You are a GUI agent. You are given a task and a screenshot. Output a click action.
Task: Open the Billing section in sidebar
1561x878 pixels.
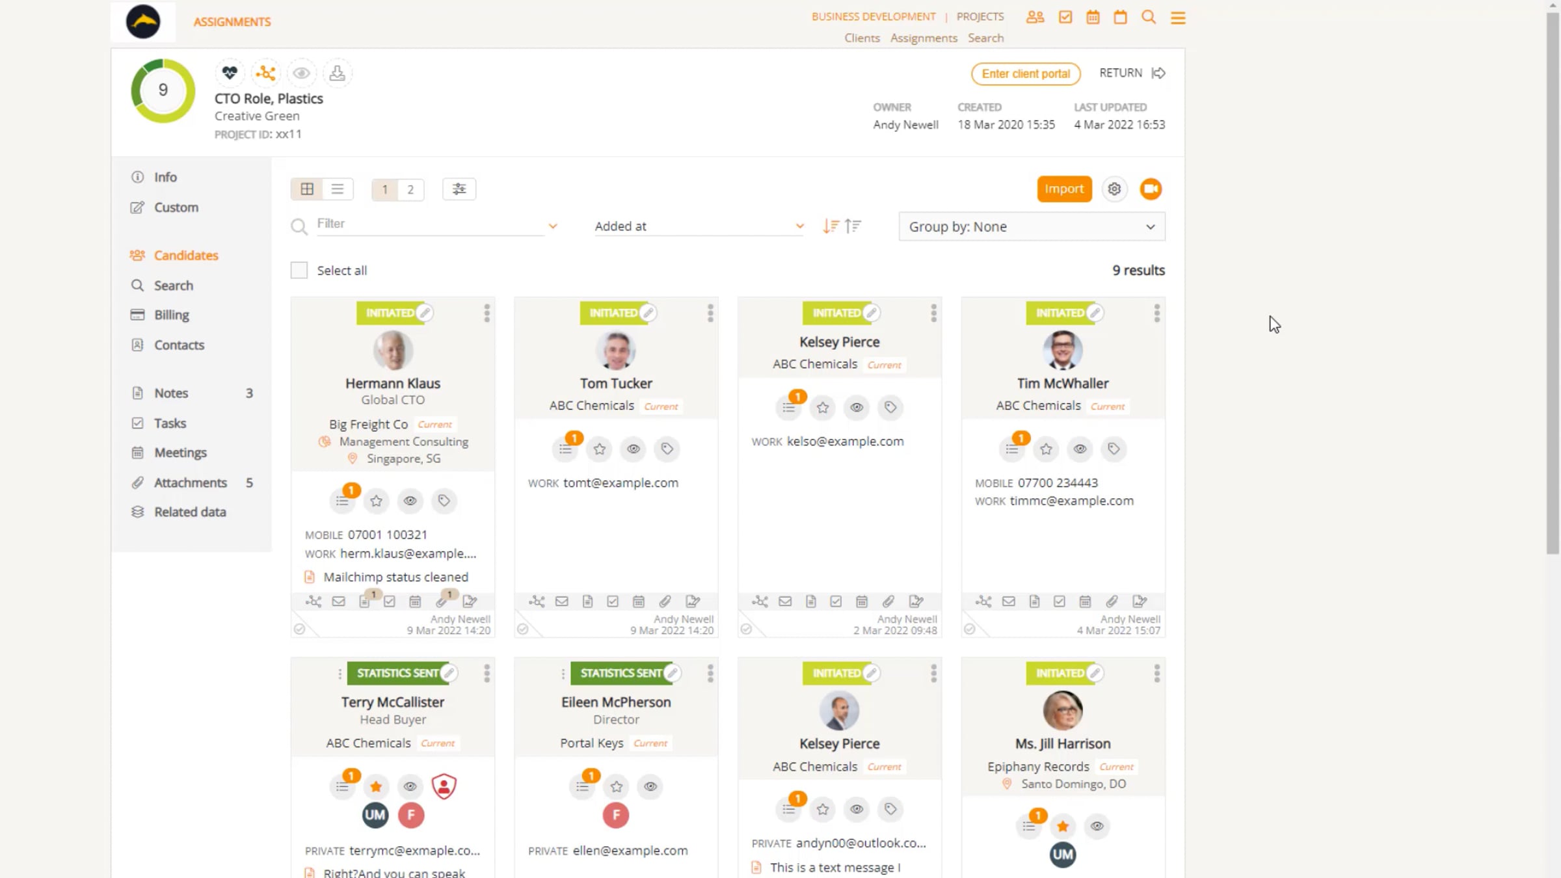pos(171,315)
